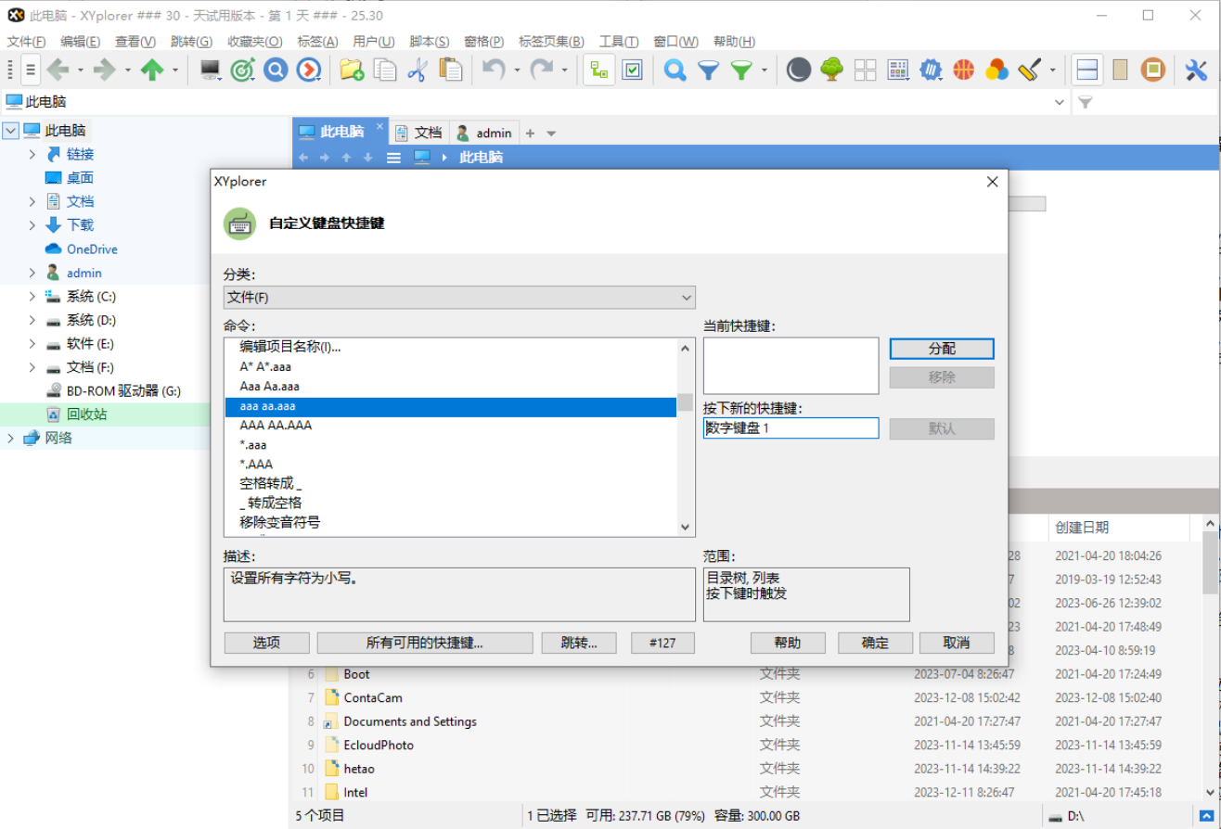Click the 分配 button in shortcut dialog
Screen dimensions: 1221x829
pos(941,349)
